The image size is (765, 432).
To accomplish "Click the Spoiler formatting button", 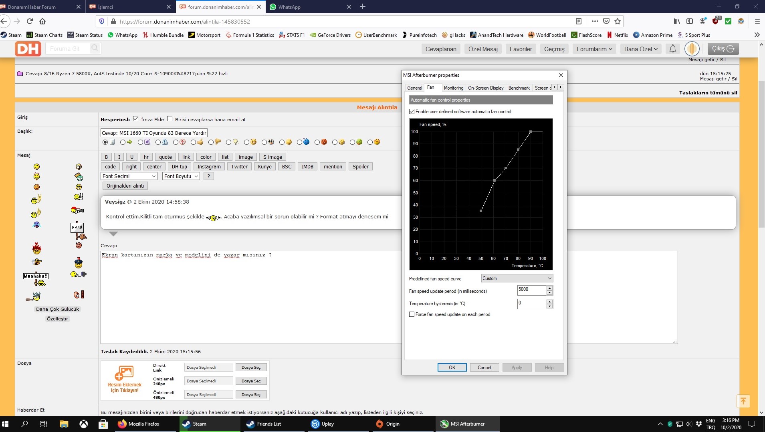I will (x=360, y=167).
